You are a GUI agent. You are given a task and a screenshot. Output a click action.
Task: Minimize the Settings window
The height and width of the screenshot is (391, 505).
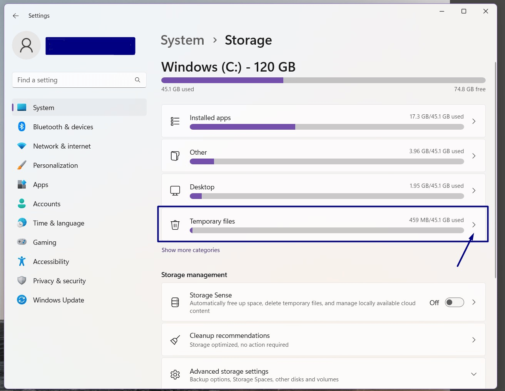[442, 11]
